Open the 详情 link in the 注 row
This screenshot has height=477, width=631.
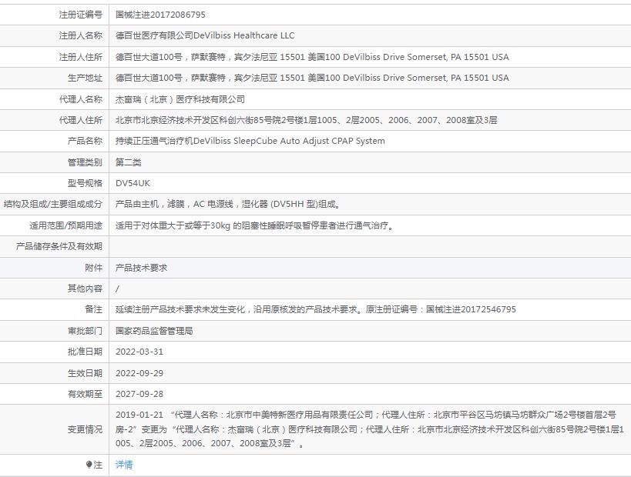tap(124, 465)
